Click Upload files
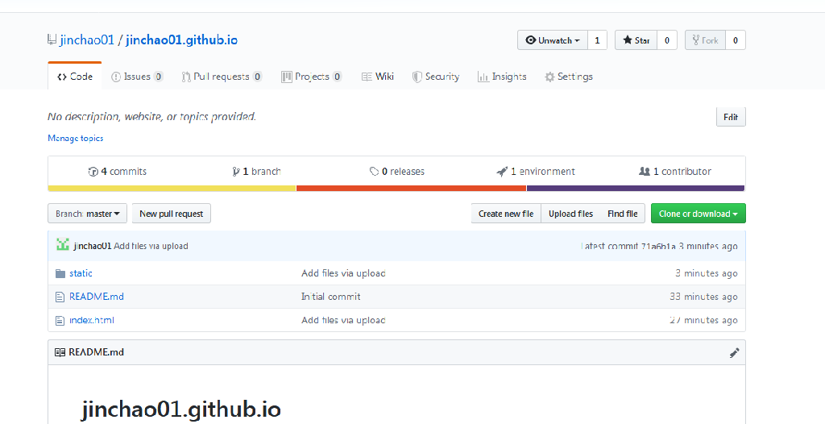This screenshot has width=825, height=424. (570, 214)
